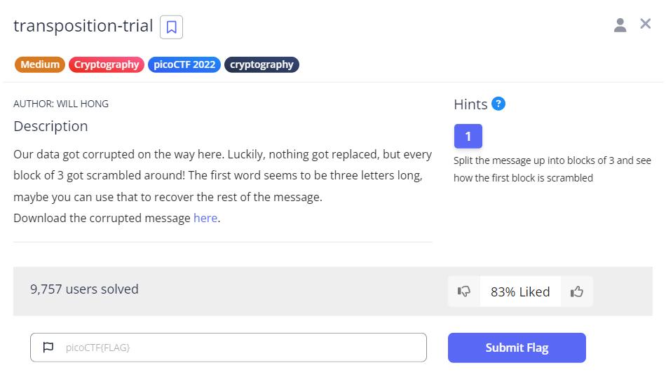Click the 83% Liked rating label
Screen dimensions: 666x384
coord(520,292)
